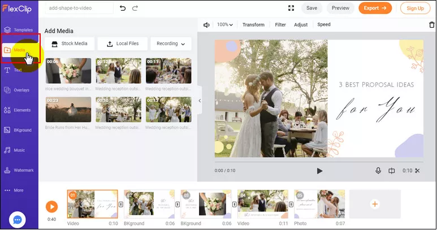The width and height of the screenshot is (437, 230).
Task: Select timeline scene 05 Photo
Action: point(319,204)
